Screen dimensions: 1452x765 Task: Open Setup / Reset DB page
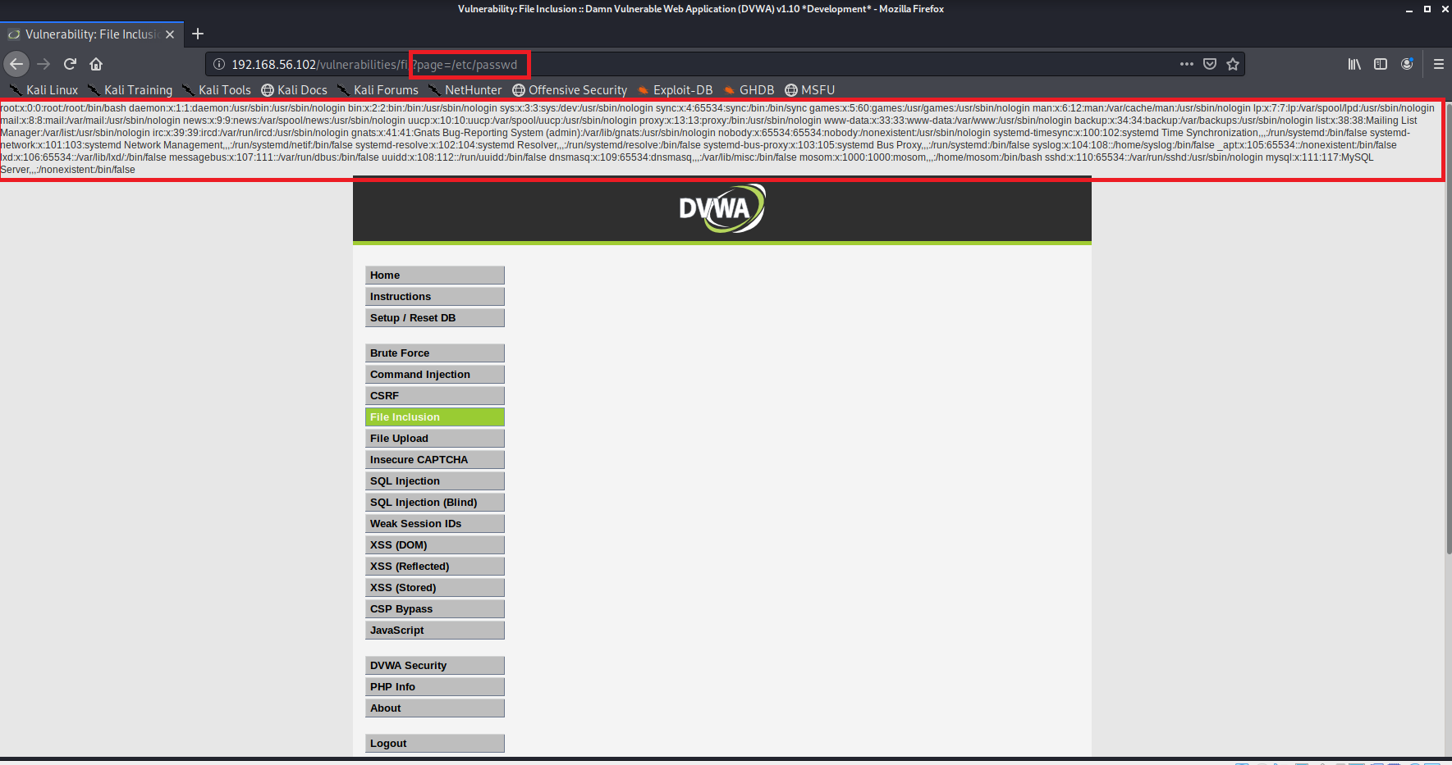[x=435, y=318]
